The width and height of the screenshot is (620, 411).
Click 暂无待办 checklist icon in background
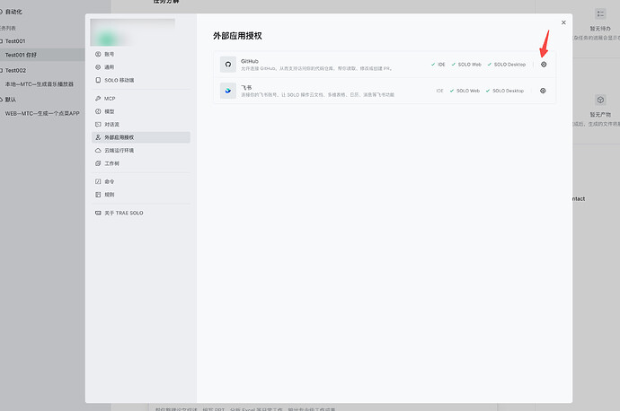click(600, 14)
